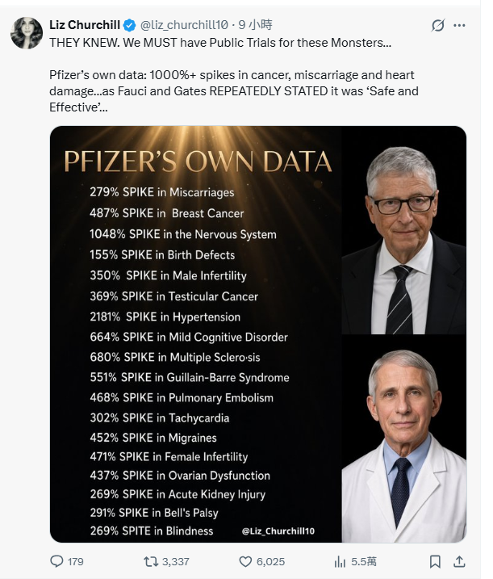Click the blue verified badge
Viewport: 493px width, 579px height.
(x=129, y=25)
